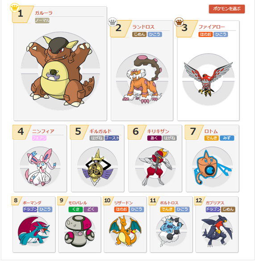Click the ゴースト type tag on ギルガルド
Viewport: 255px width, 262px height.
112,138
